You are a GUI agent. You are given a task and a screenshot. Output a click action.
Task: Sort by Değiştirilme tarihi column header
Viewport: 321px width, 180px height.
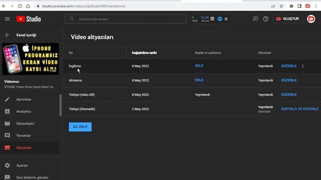pos(144,53)
